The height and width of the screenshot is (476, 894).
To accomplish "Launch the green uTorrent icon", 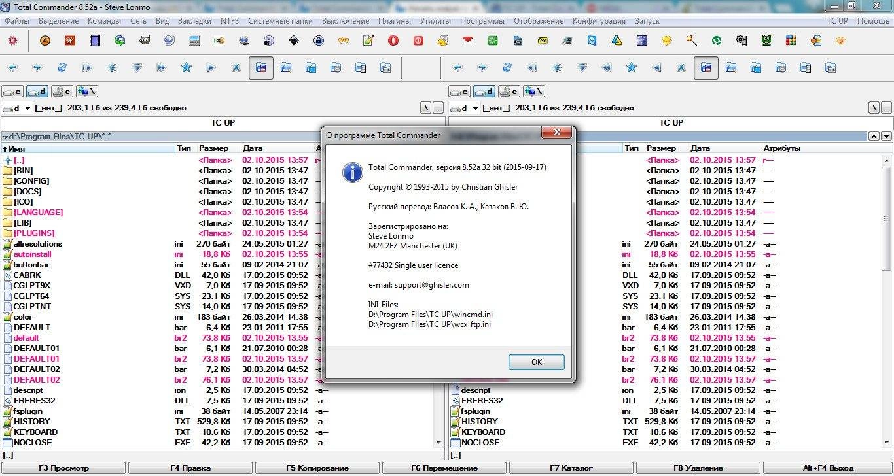I will coord(717,41).
